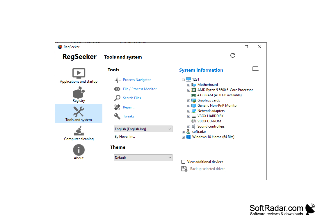Screen dimensions: 322x223
Task: Click the By Hover Inc. text
Action: tap(125, 137)
